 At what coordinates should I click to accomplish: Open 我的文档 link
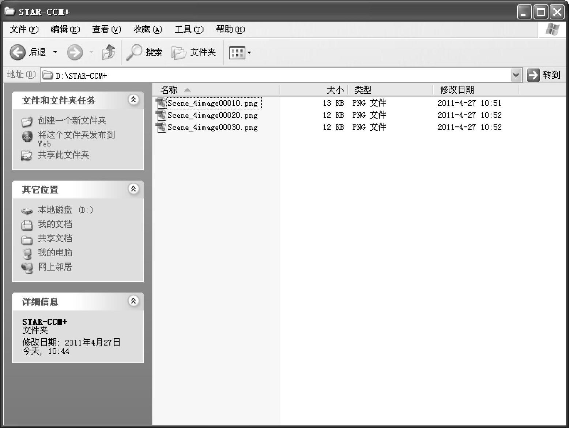(55, 224)
